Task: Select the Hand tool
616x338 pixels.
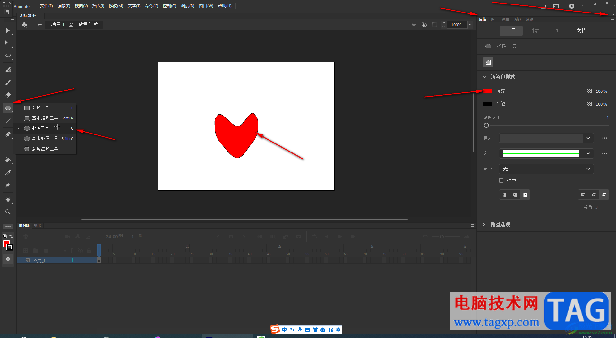Action: [8, 199]
